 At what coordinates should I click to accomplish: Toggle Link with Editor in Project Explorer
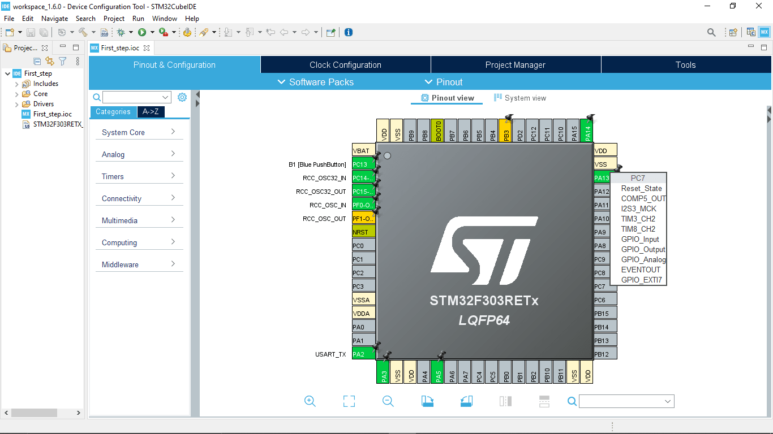pos(50,61)
